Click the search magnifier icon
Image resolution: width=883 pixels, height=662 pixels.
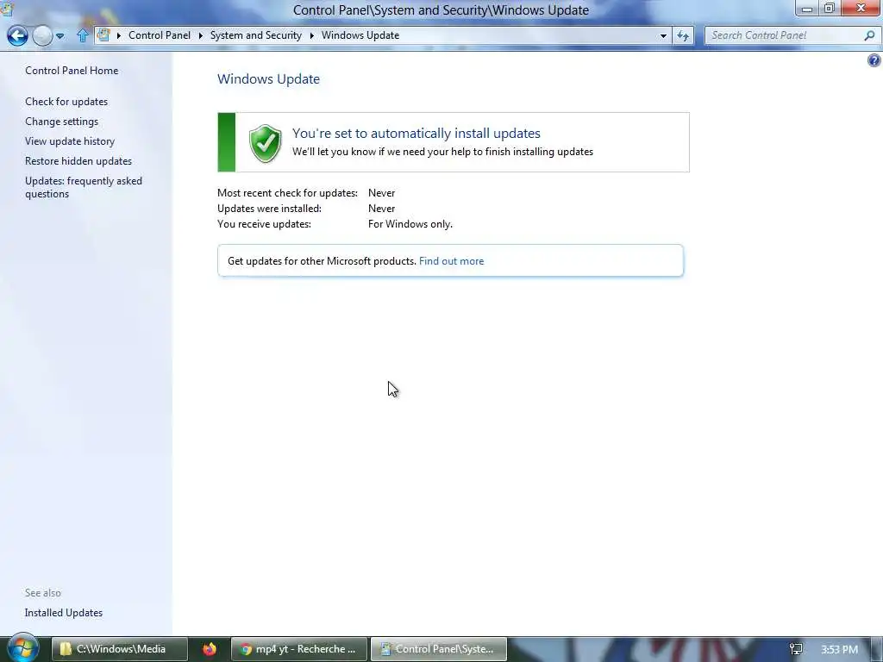(869, 35)
